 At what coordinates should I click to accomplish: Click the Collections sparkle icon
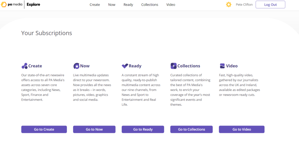[173, 66]
